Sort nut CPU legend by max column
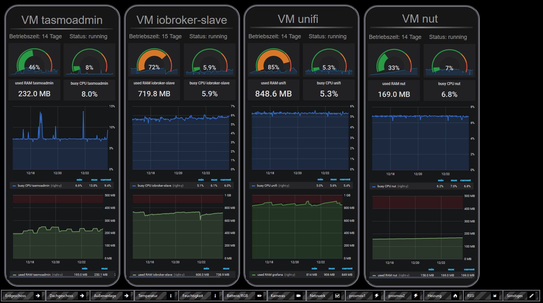 pos(454,180)
